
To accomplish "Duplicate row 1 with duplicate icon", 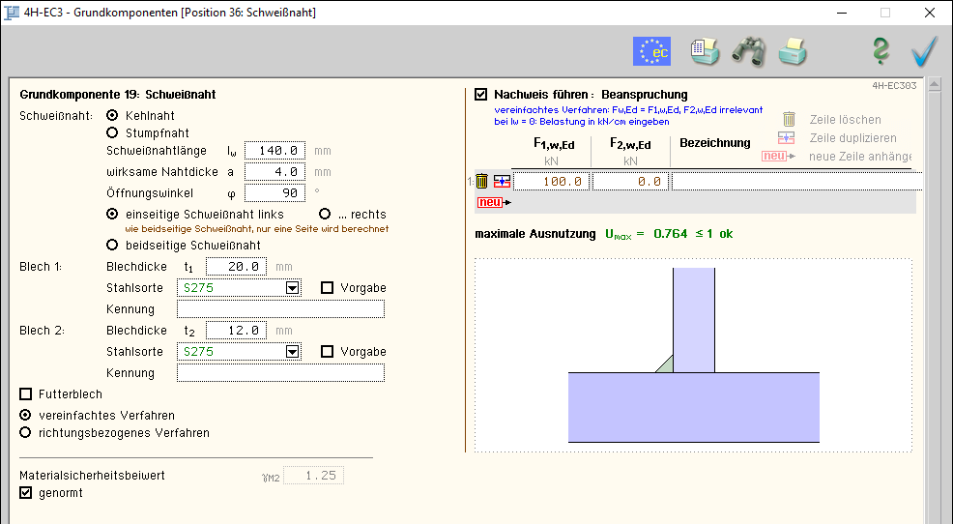I will (x=502, y=181).
